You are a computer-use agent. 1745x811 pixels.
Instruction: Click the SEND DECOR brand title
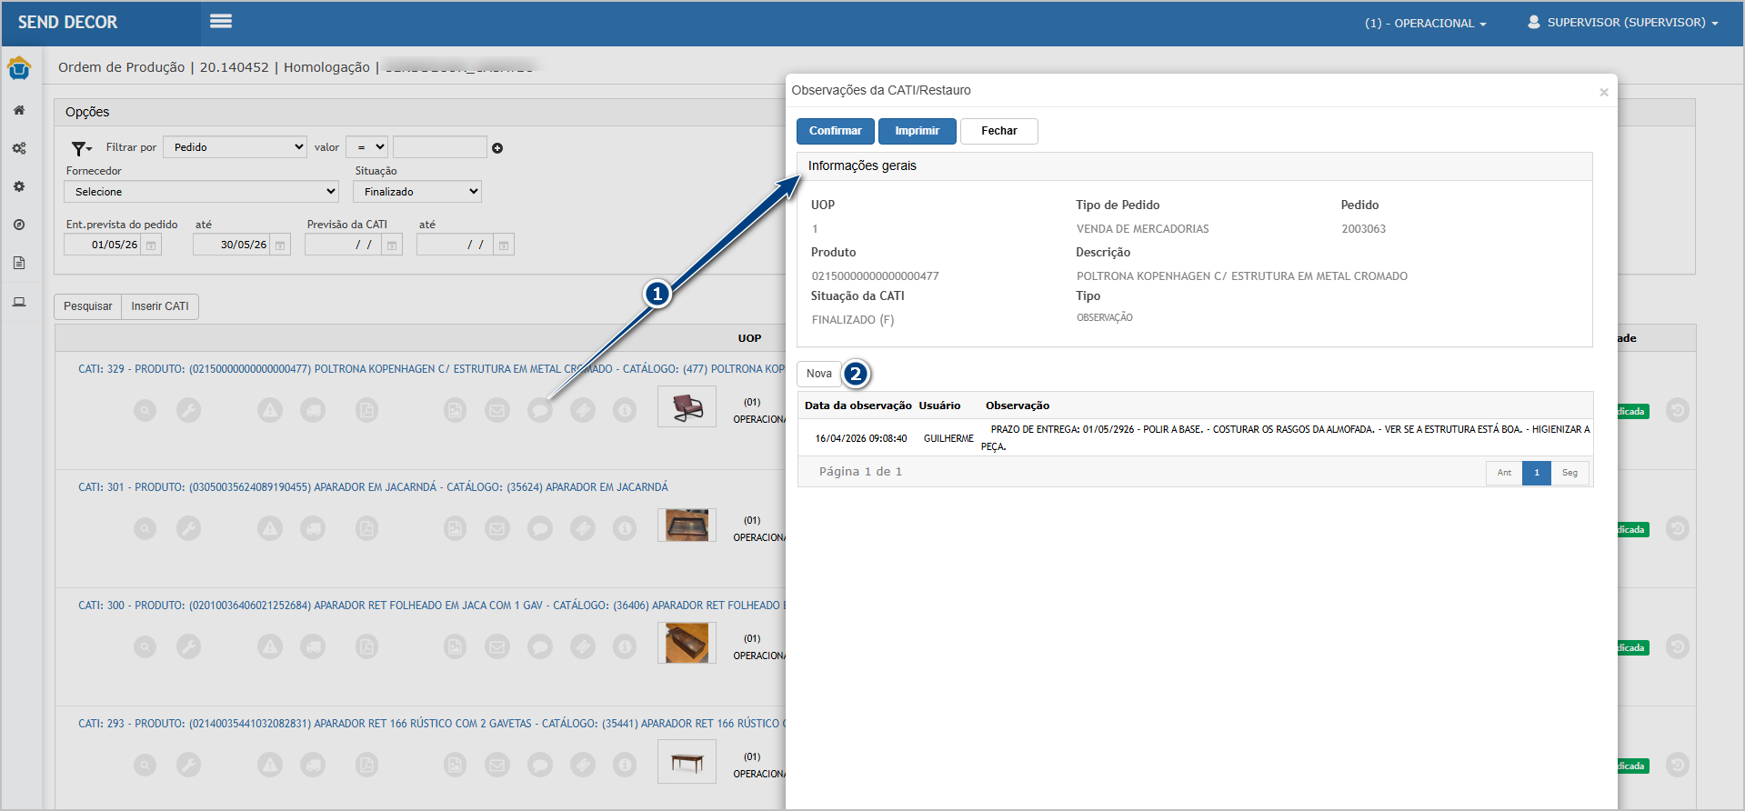pyautogui.click(x=68, y=23)
